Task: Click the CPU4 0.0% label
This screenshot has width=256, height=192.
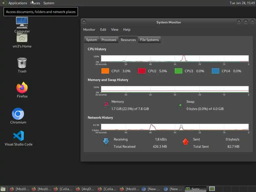Action: [x=231, y=71]
